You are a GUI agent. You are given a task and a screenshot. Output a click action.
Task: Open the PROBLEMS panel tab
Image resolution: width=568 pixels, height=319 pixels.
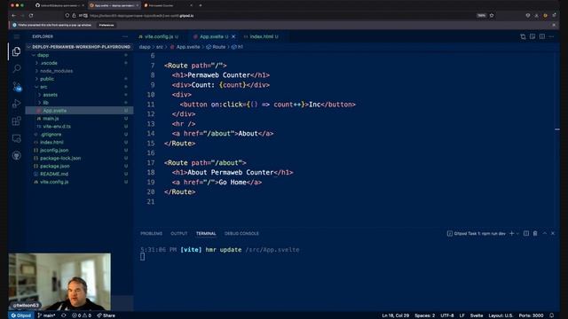pos(152,234)
